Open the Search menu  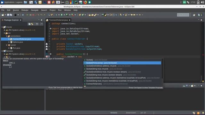tap(44, 10)
